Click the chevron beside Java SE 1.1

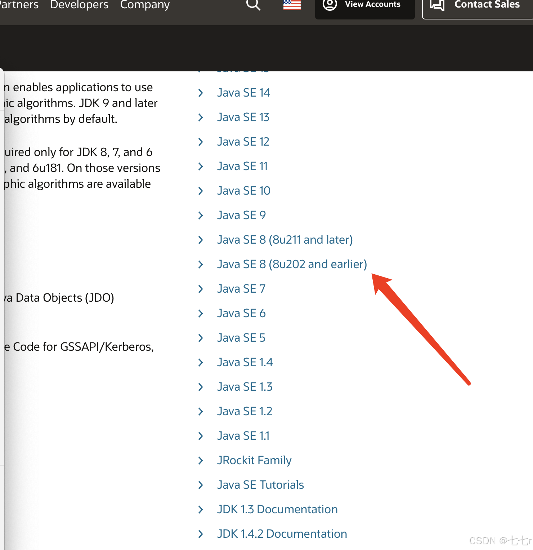point(201,436)
